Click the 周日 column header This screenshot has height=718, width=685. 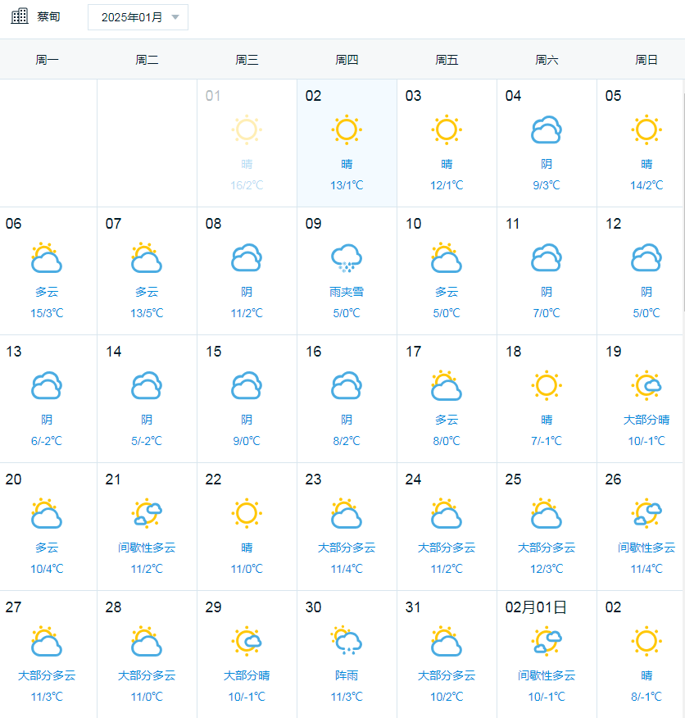[646, 60]
